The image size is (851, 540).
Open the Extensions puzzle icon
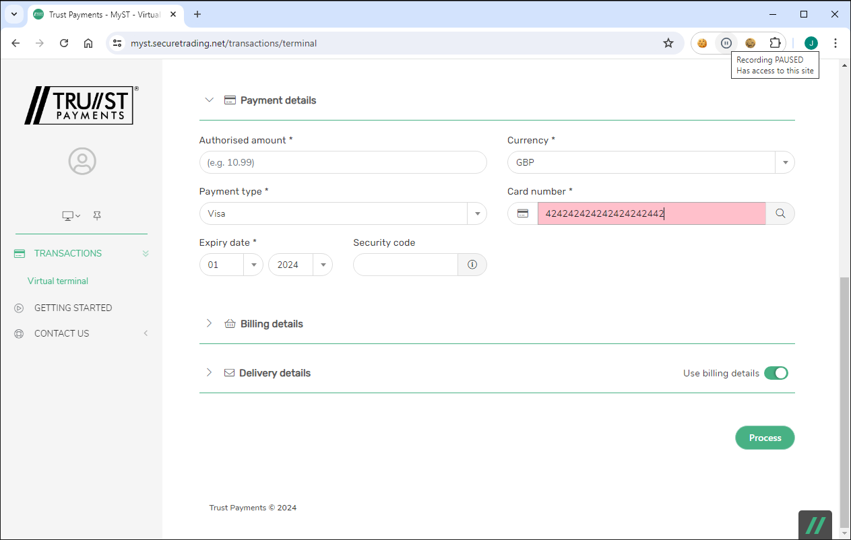(775, 43)
